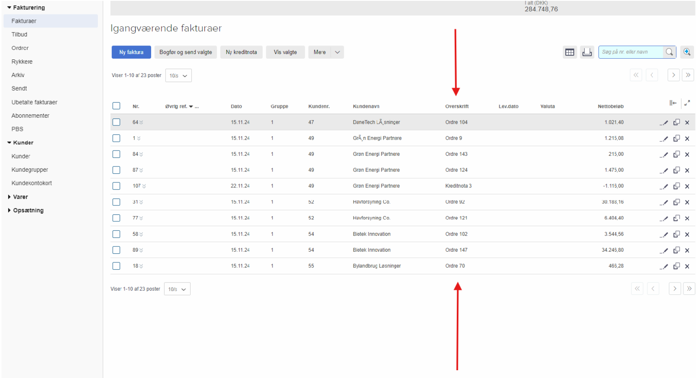Go to next page using top arrow
The height and width of the screenshot is (378, 696).
point(673,75)
